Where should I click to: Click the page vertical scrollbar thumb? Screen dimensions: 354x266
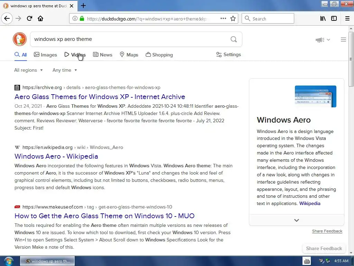pyautogui.click(x=351, y=59)
